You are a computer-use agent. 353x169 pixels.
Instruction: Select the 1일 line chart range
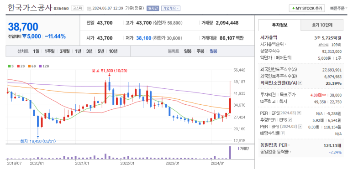point(36,51)
